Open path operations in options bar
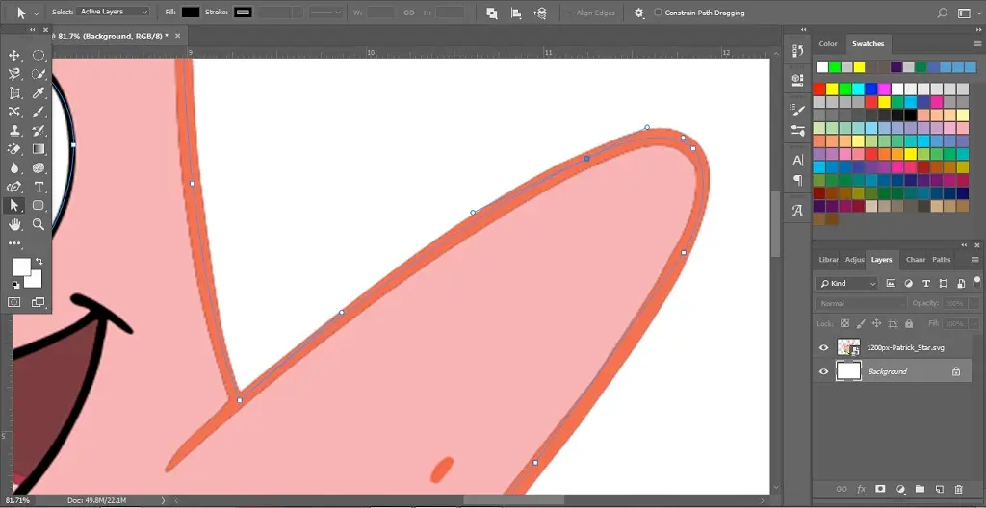The image size is (986, 508). (x=492, y=13)
